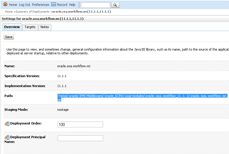Click the Deployment Order label
Image resolution: width=229 pixels, height=154 pixels.
(x=26, y=123)
